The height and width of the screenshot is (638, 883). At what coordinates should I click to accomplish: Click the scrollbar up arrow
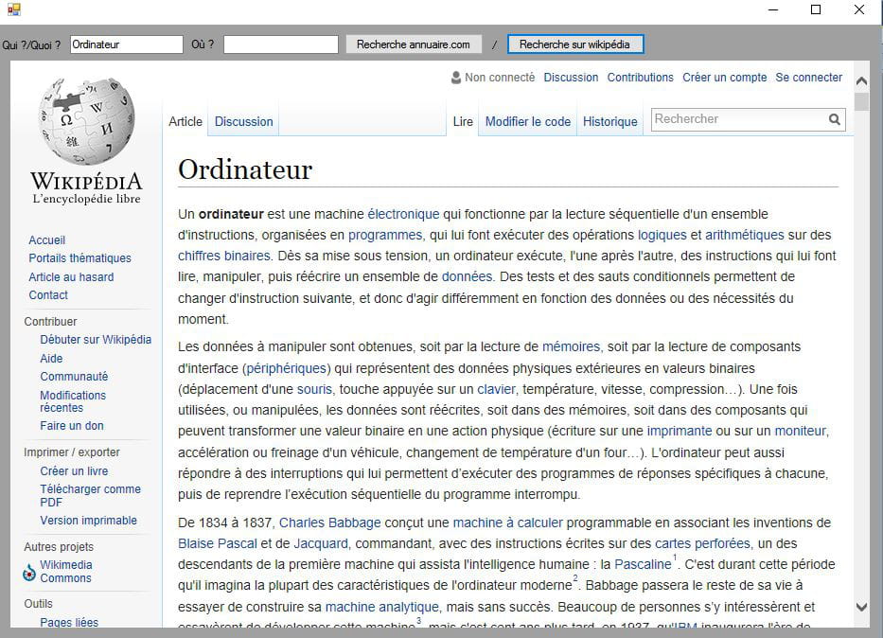click(x=861, y=81)
